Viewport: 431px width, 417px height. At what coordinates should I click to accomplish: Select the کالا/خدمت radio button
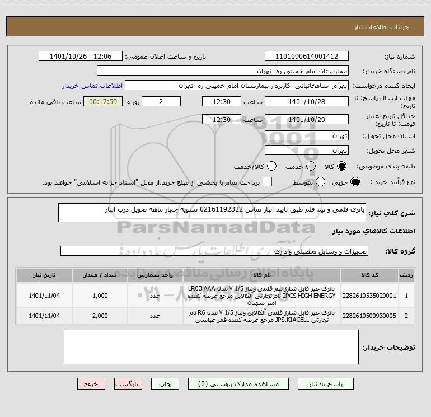click(272, 166)
